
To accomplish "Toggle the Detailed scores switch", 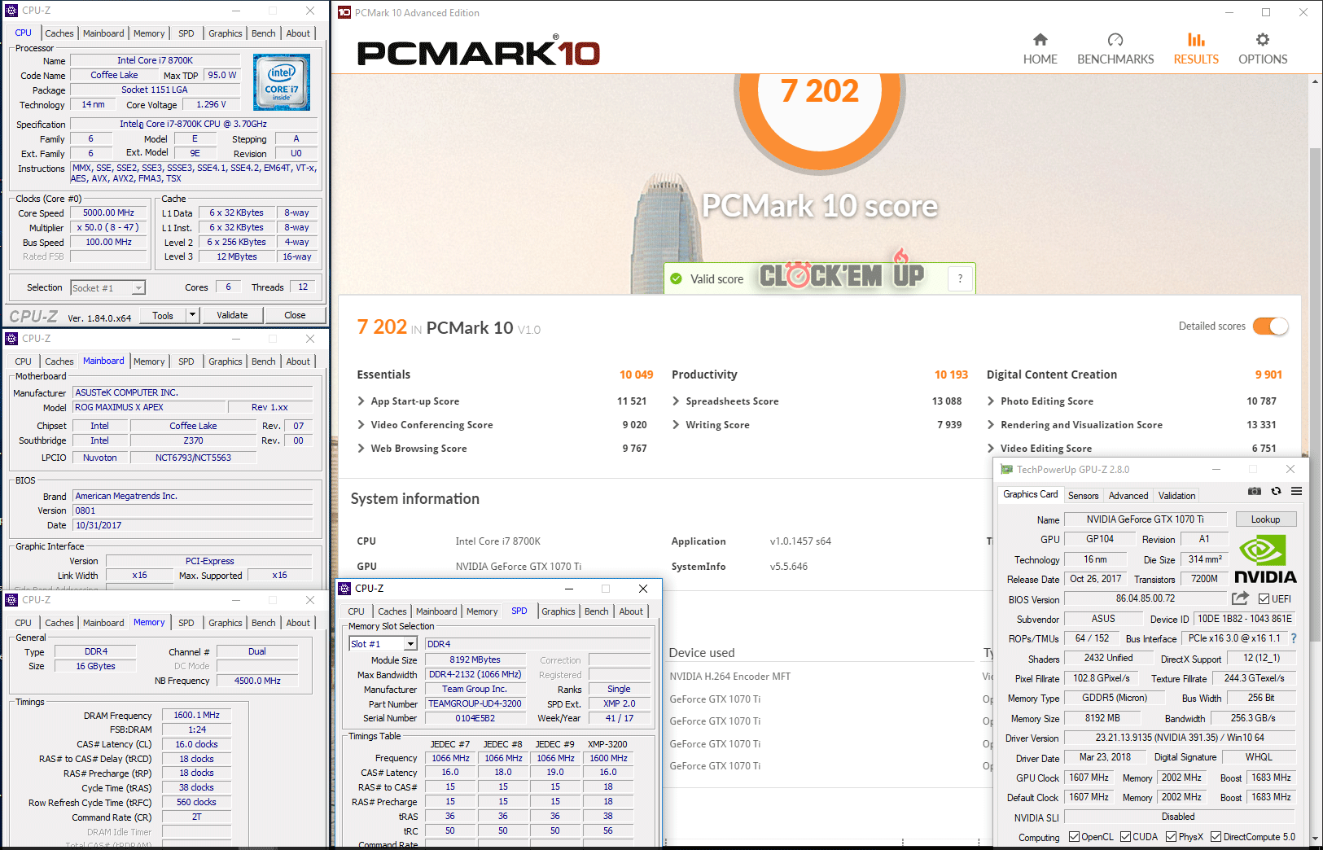I will coord(1270,326).
